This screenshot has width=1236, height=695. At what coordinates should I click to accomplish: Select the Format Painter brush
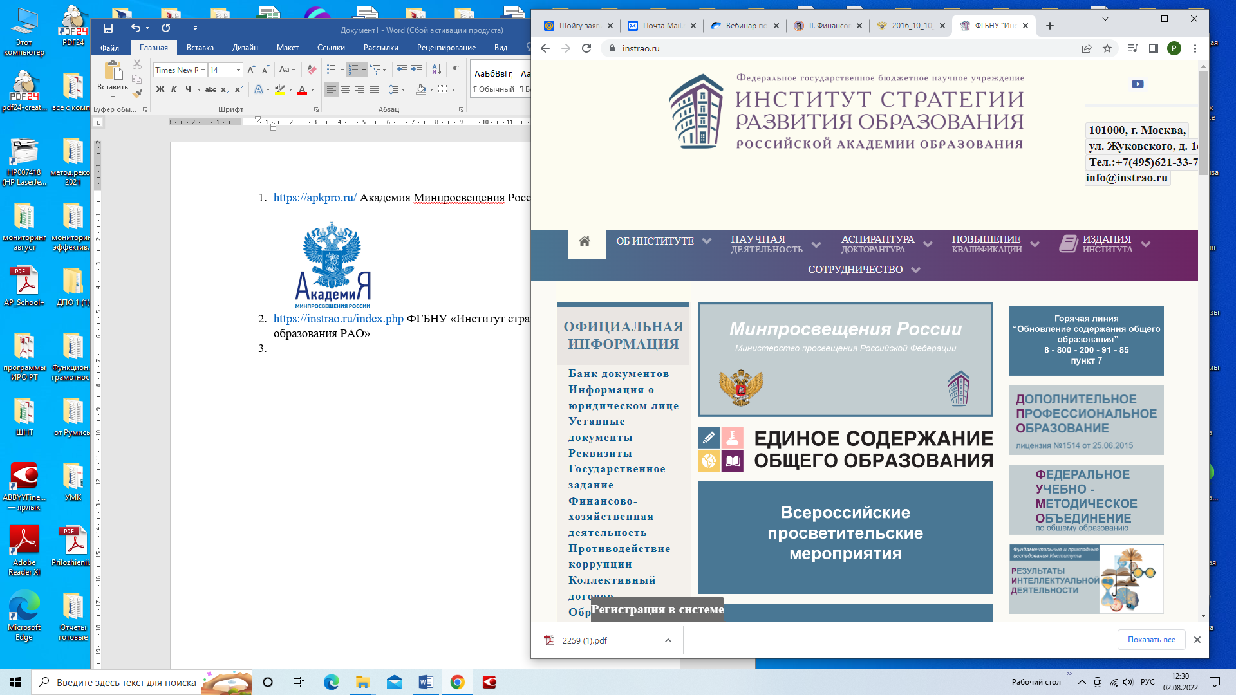(137, 93)
